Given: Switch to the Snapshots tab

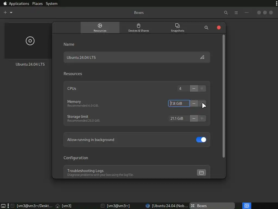Looking at the screenshot, I should point(178,28).
